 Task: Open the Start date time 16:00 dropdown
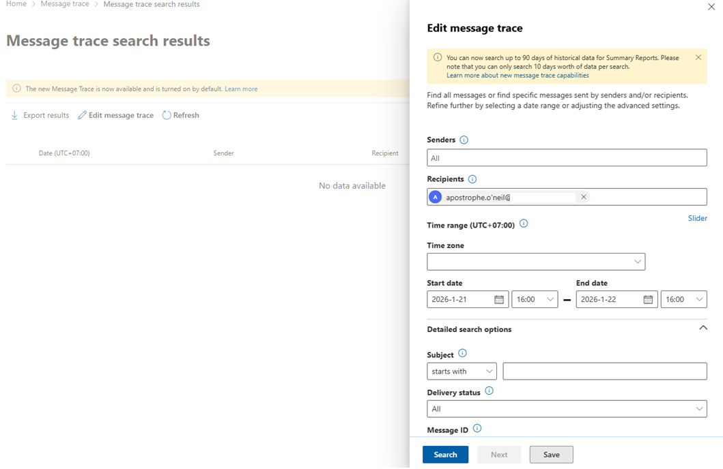click(535, 300)
